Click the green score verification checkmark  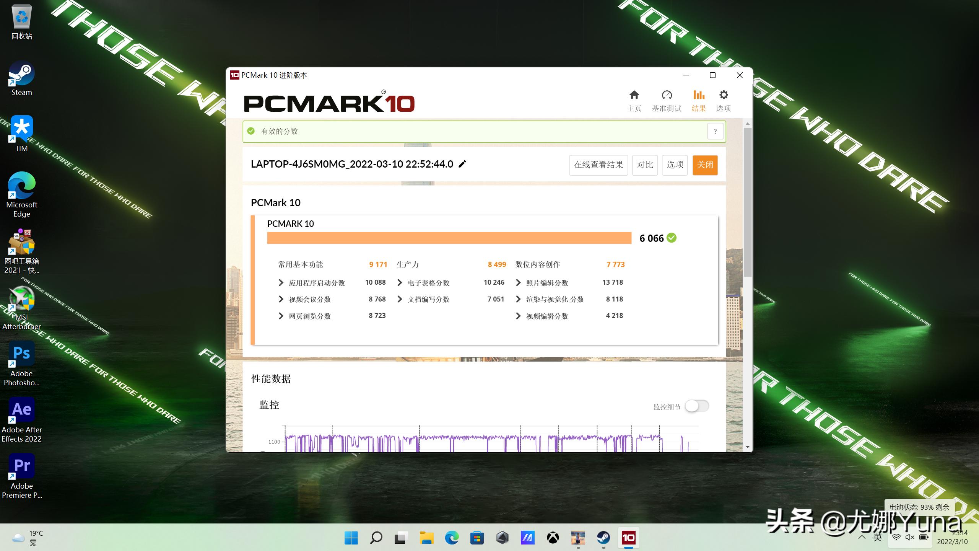(672, 238)
